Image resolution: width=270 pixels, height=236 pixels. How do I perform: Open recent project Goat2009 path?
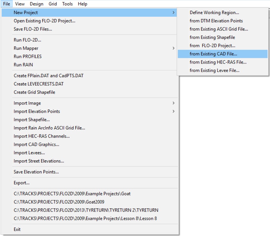tap(59, 202)
